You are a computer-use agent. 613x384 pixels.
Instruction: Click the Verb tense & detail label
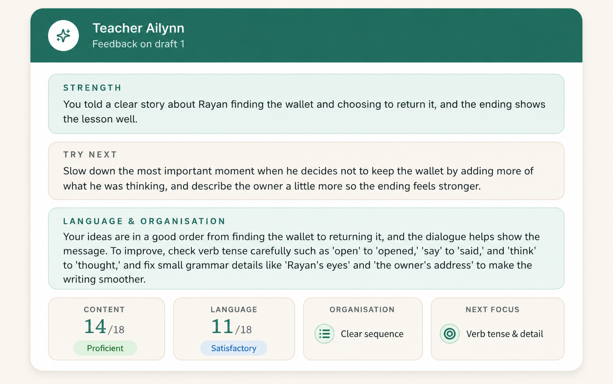(x=504, y=334)
